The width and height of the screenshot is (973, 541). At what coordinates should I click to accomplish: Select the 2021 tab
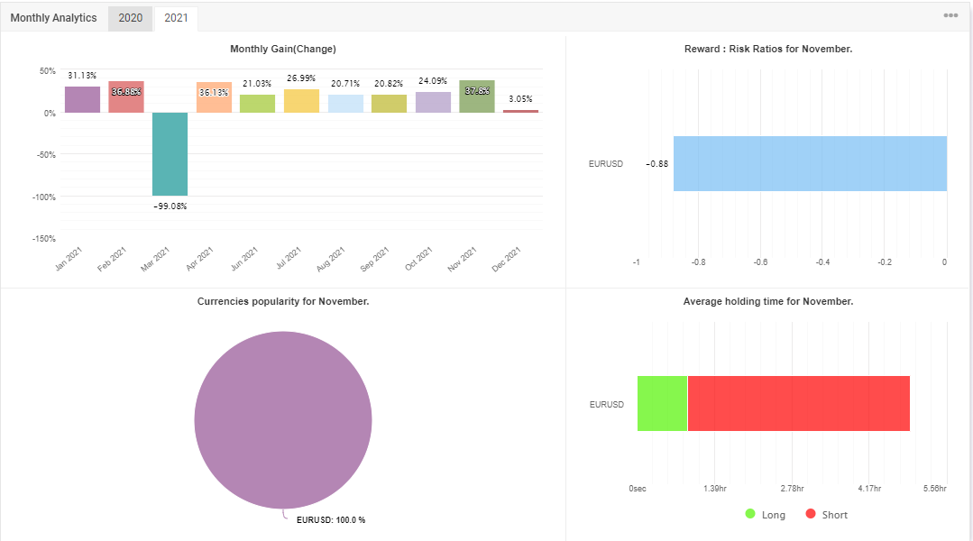176,18
